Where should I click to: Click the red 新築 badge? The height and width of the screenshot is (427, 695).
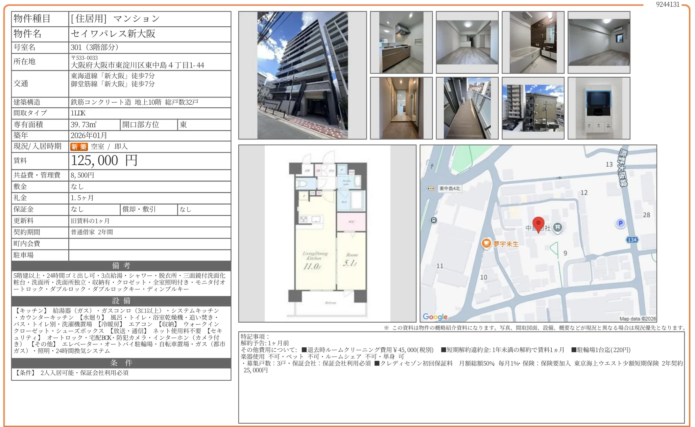(78, 146)
